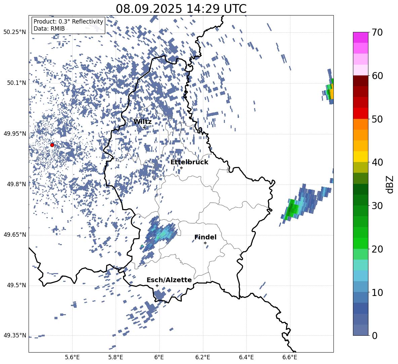This screenshot has height=364, width=398.
Task: Click the 49.65°N latitude label
Action: [x=15, y=234]
